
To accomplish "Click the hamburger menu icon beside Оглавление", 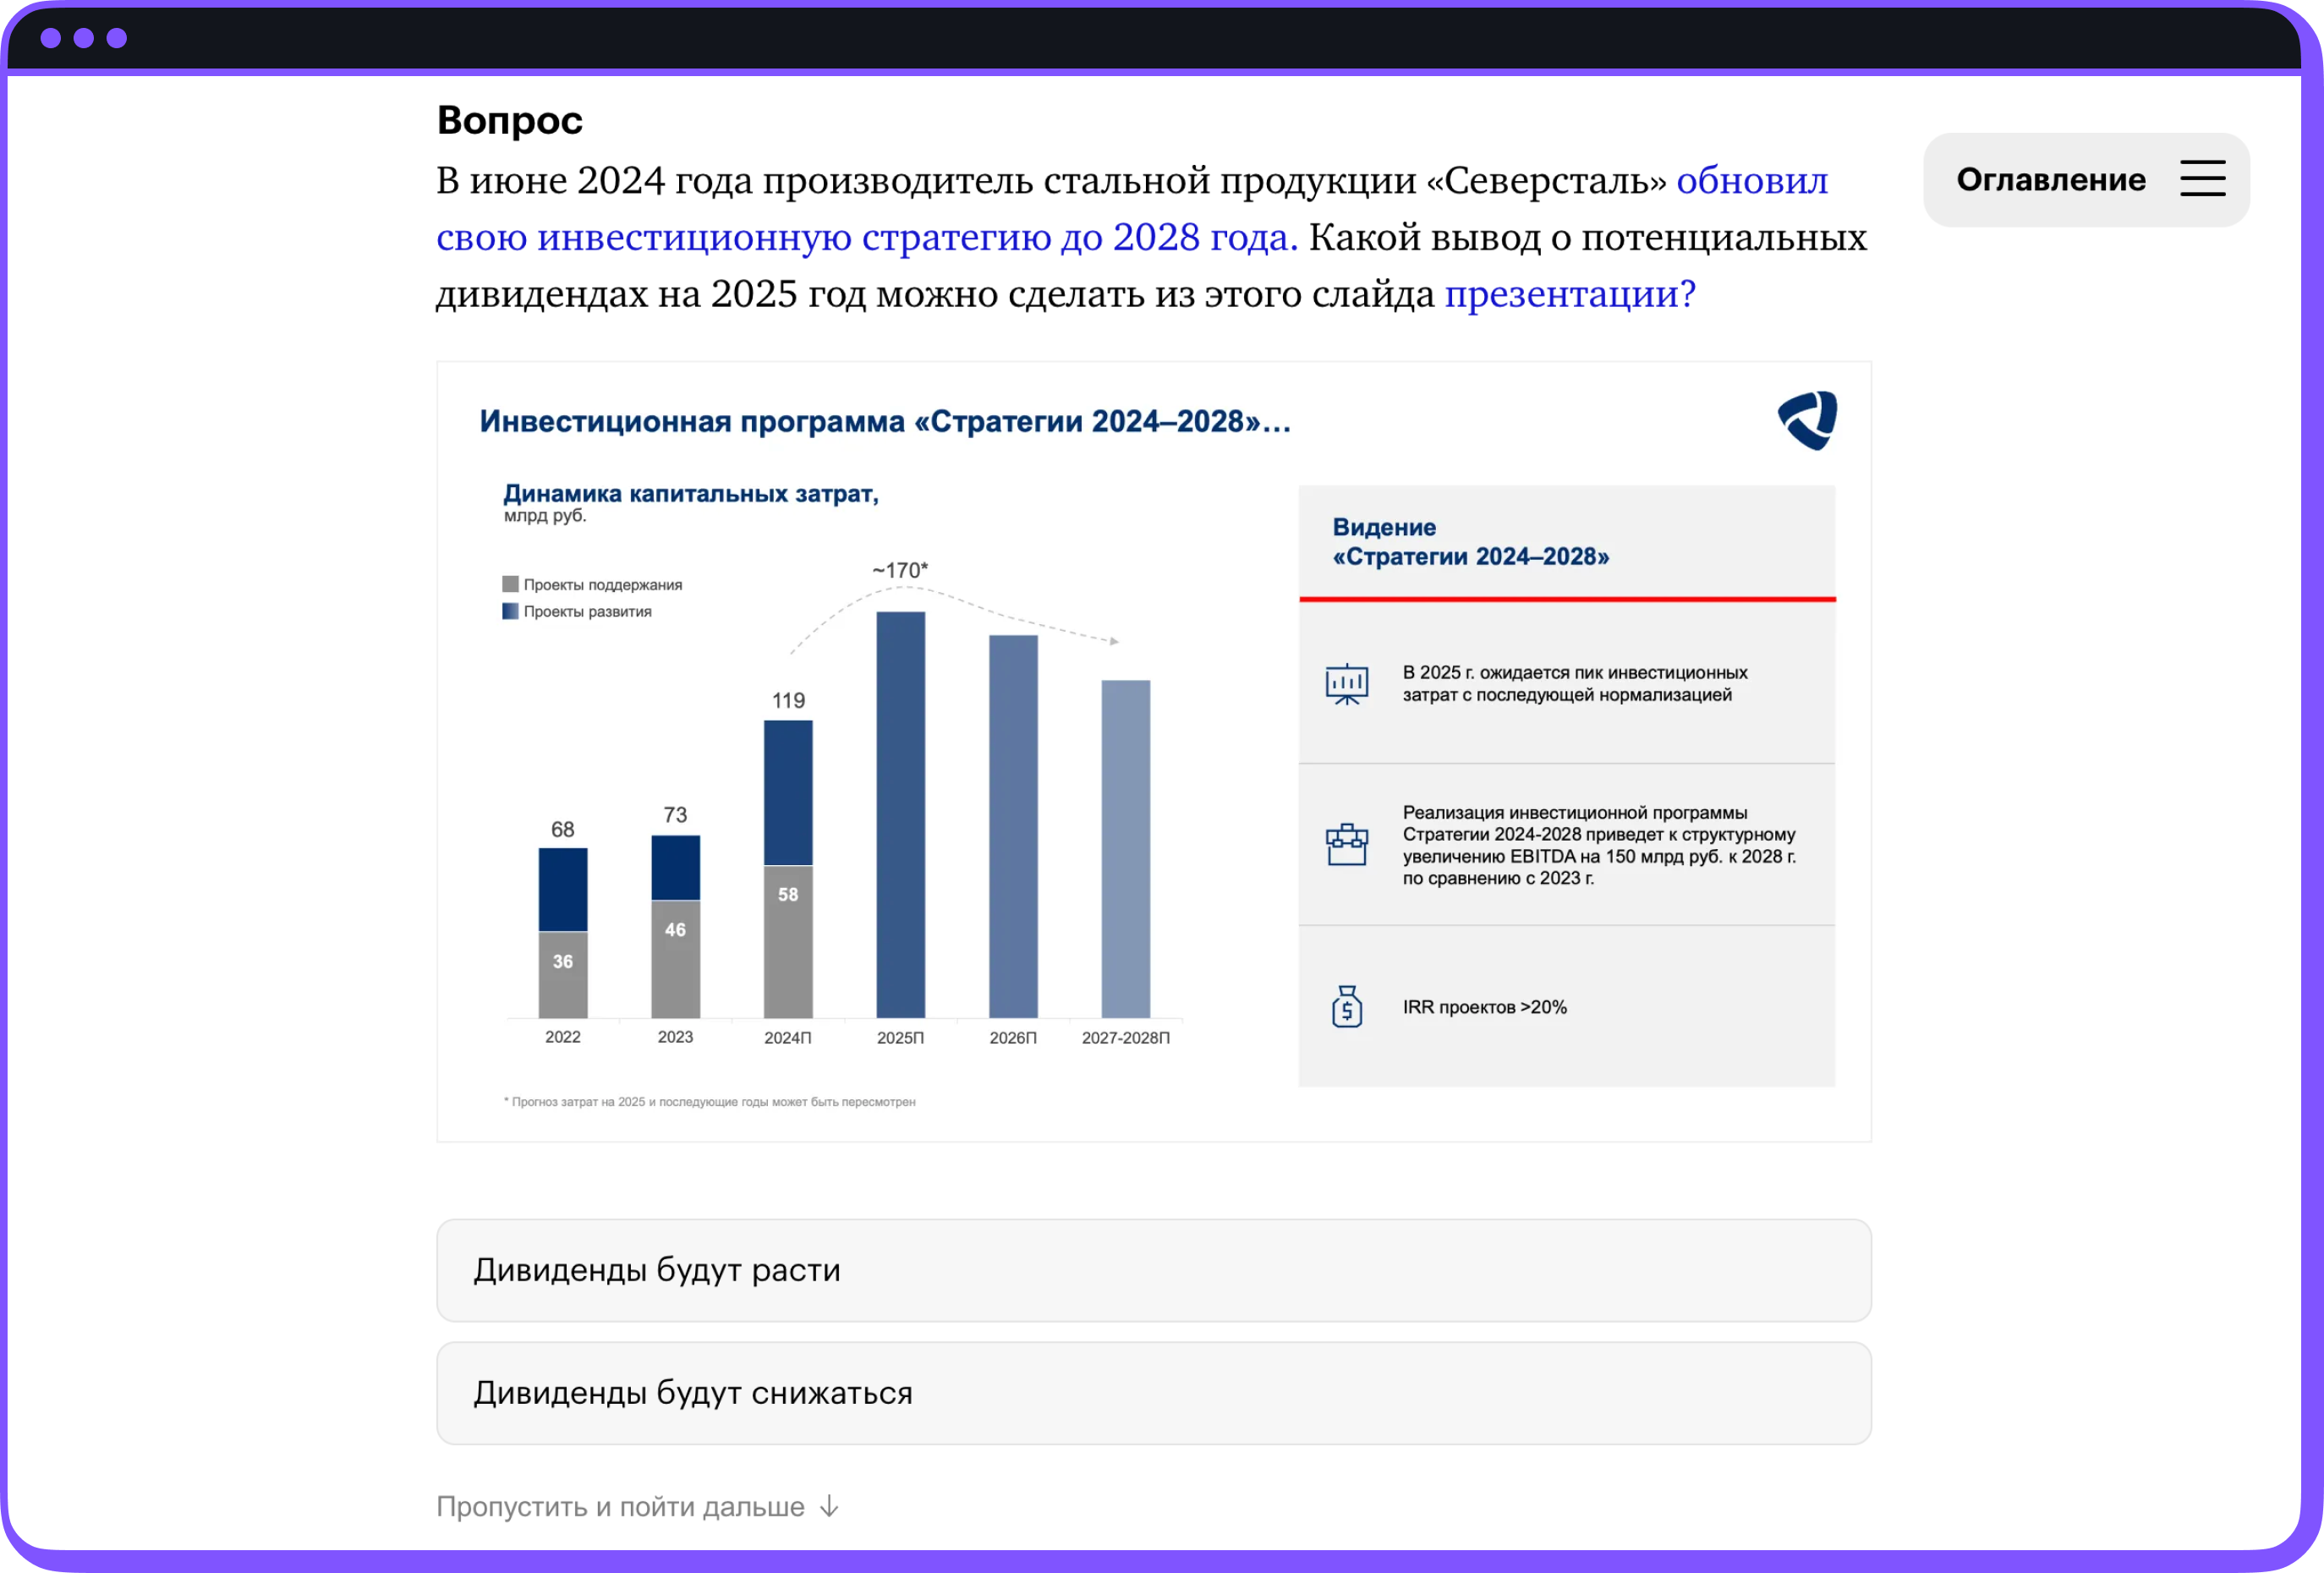I will pos(2202,179).
